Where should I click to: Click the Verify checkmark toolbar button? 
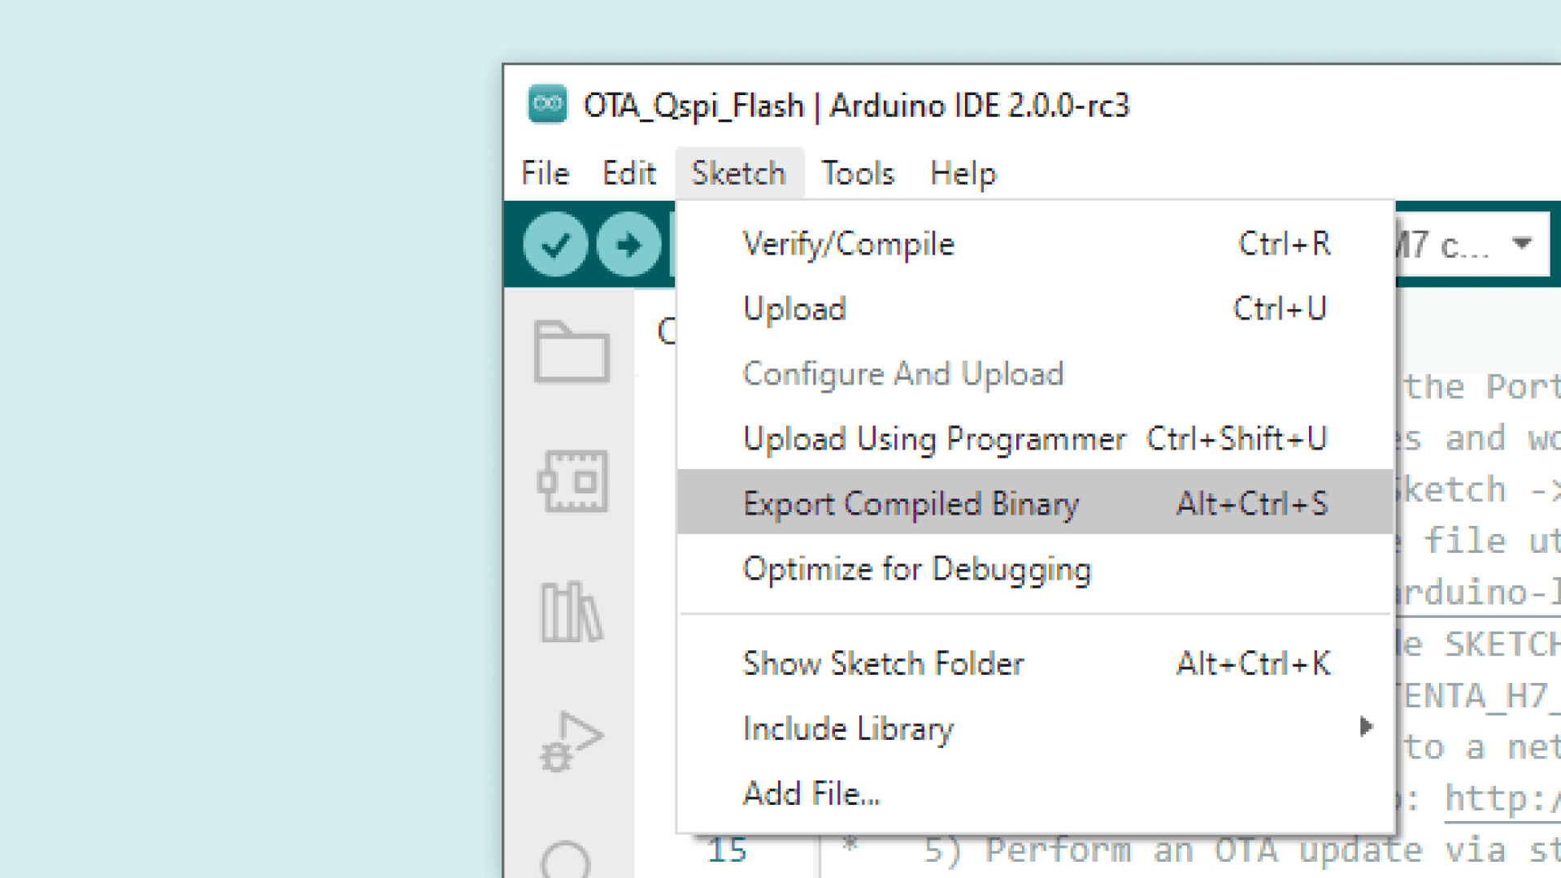point(555,244)
